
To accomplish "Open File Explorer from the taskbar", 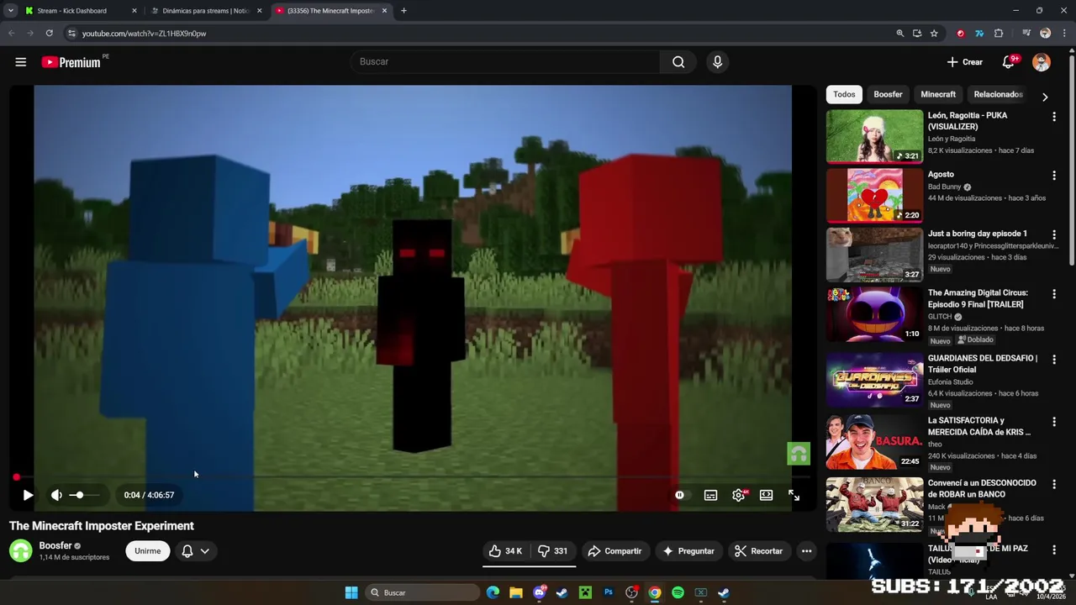I will point(516,592).
